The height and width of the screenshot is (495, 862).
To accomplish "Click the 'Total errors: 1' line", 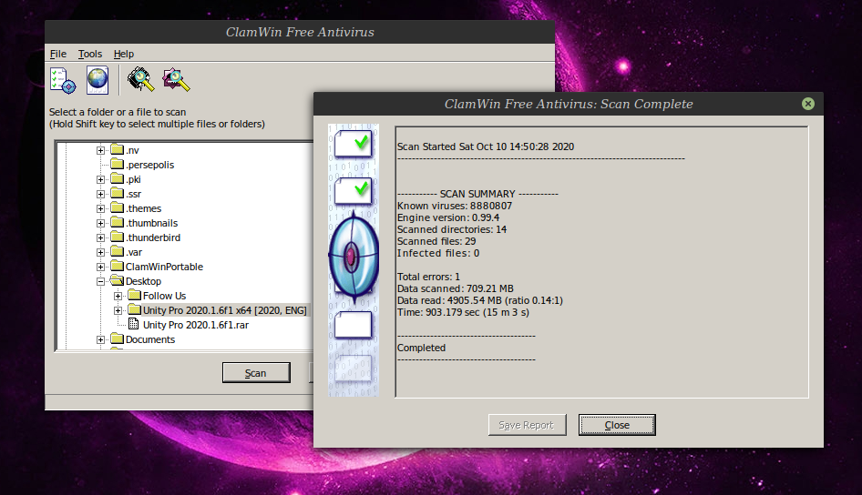I will [428, 277].
